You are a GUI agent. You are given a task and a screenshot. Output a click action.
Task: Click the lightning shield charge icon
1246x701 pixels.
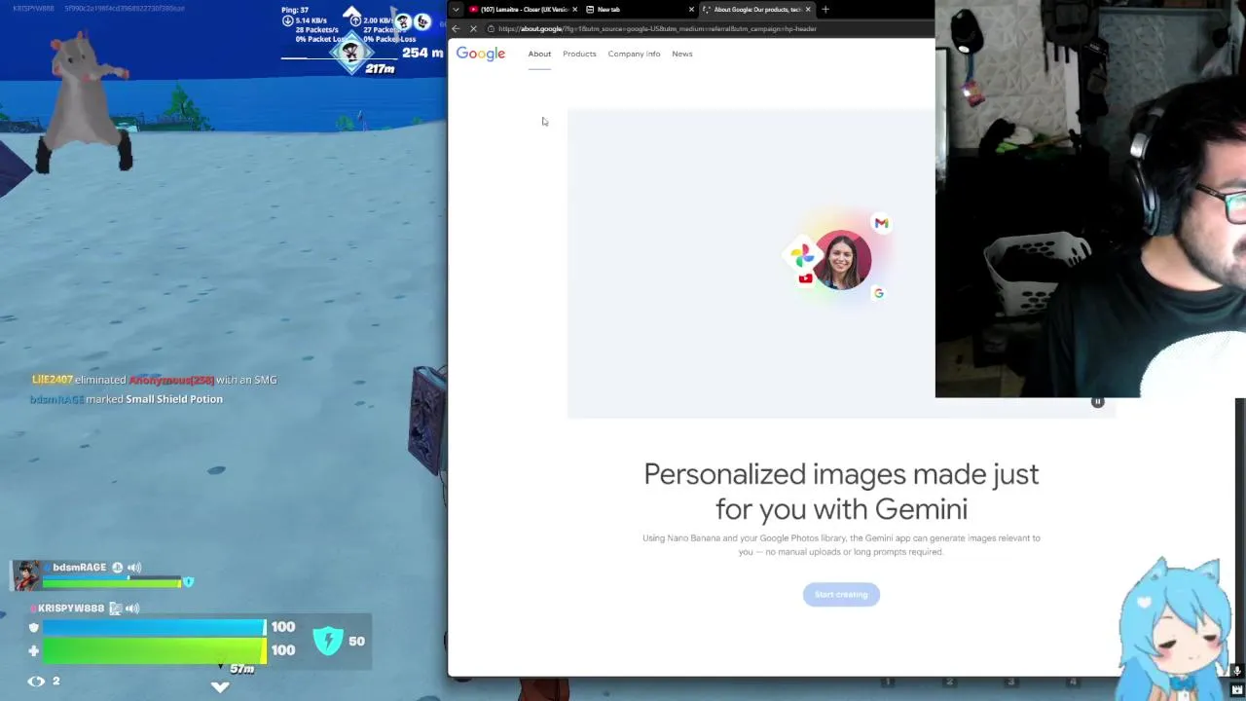(329, 641)
